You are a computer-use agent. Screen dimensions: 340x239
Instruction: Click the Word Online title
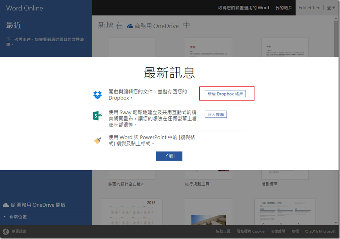tap(24, 8)
